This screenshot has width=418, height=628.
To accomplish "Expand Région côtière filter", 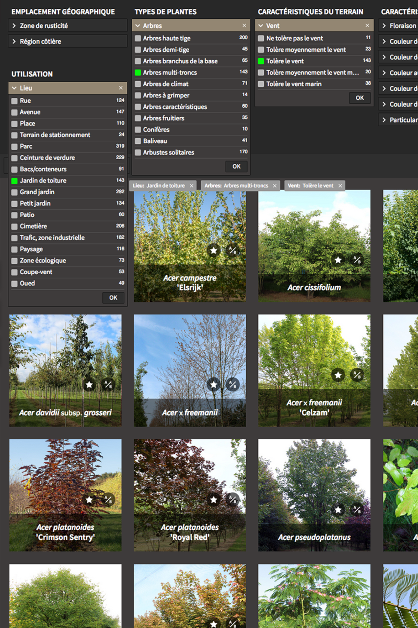I will pos(68,41).
